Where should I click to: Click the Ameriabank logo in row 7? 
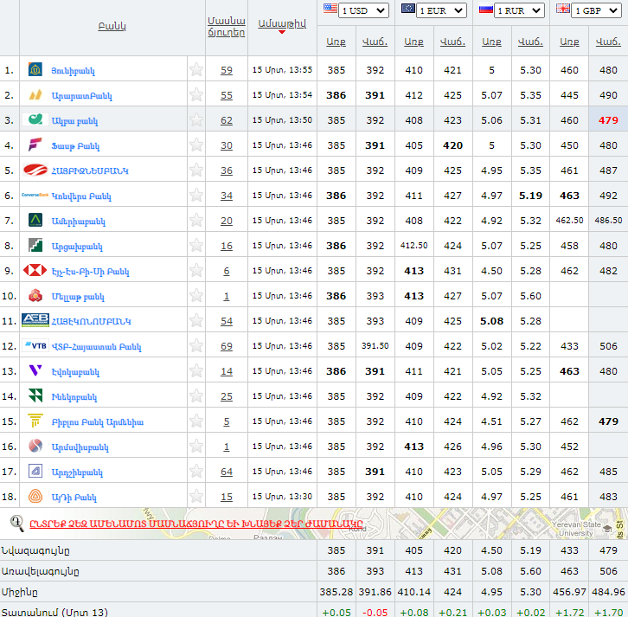pyautogui.click(x=35, y=220)
